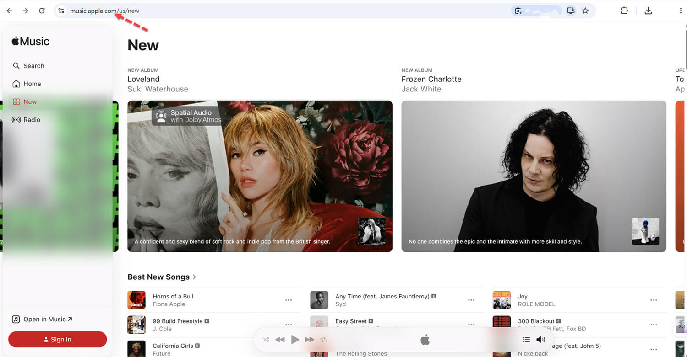This screenshot has width=687, height=357.
Task: Open Search in the sidebar
Action: [x=57, y=66]
